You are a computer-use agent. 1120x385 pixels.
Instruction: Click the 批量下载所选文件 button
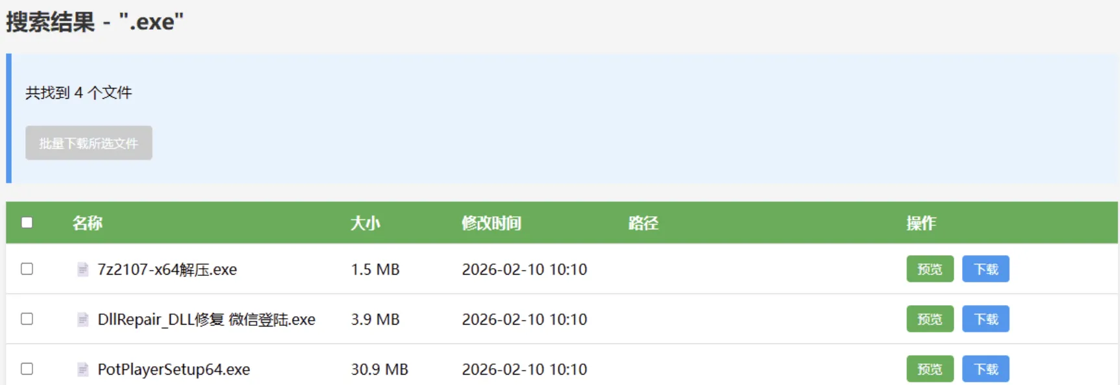(88, 143)
